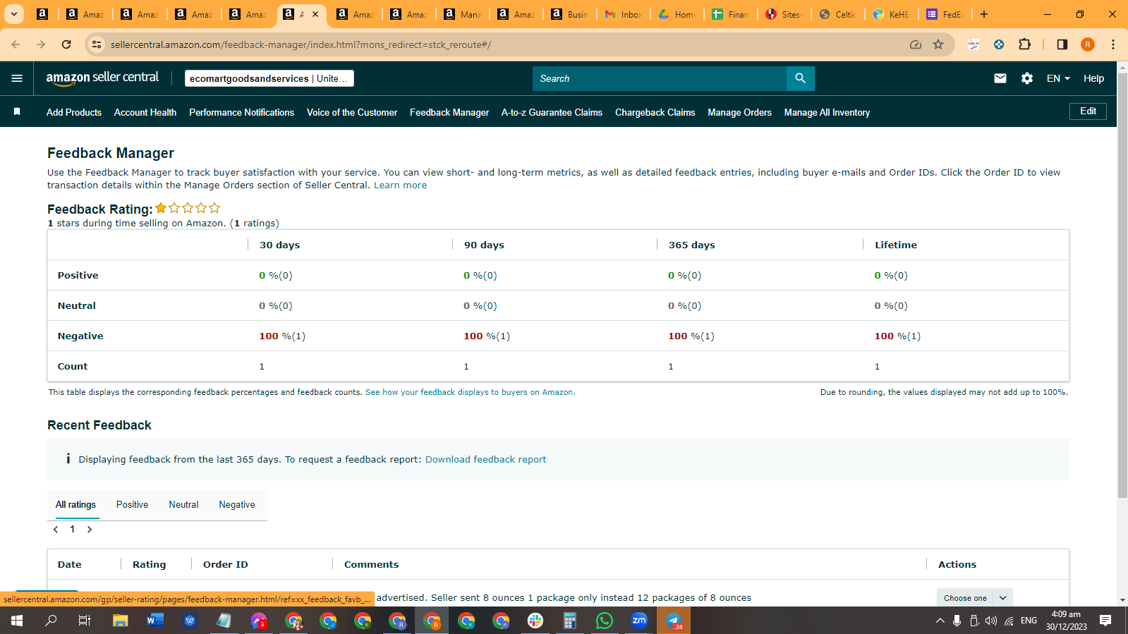Open File Explorer from the taskbar
1128x634 pixels.
[x=121, y=621]
